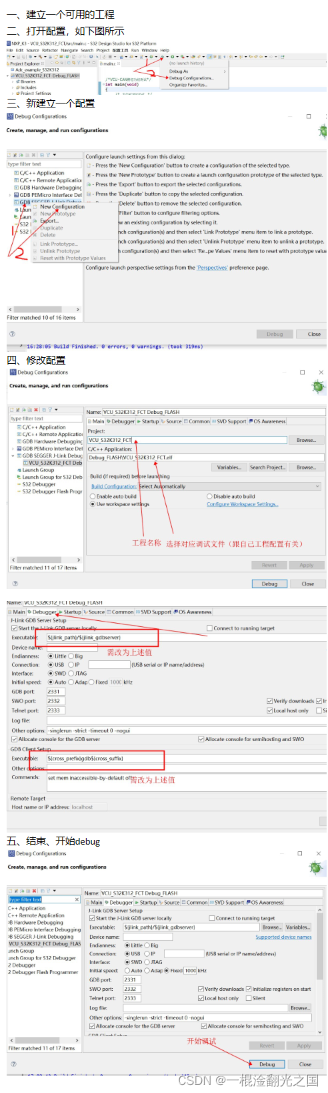The height and width of the screenshot is (1093, 328).
Task: Choose Link Prototype... in the context menu
Action: pos(59,244)
